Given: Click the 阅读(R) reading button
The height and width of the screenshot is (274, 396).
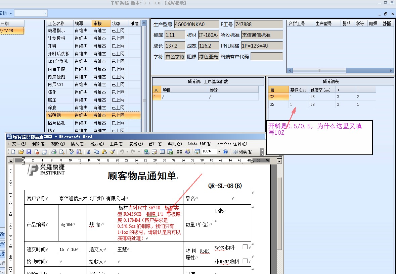Looking at the screenshot, I should coord(243,152).
